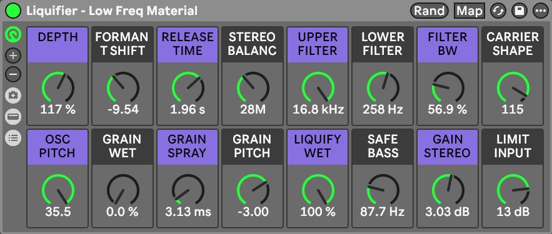This screenshot has height=234, width=552.
Task: Click the UPPER FILTER knob
Action: [318, 88]
